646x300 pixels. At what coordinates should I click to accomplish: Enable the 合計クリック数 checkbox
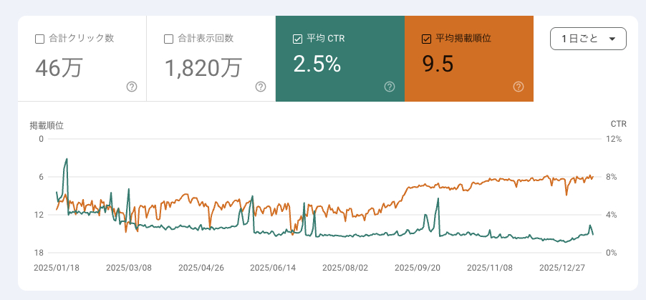tap(40, 39)
